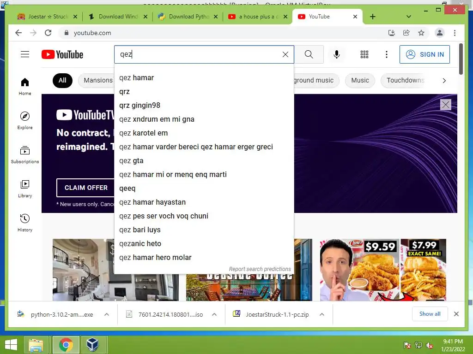Screen dimensions: 473x354
Task: Open the chicken price comparison thumbnail
Action: coord(383,270)
